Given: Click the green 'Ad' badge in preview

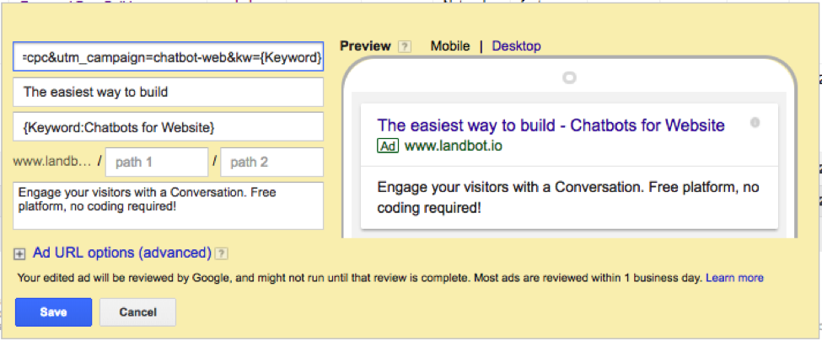Looking at the screenshot, I should pyautogui.click(x=388, y=146).
